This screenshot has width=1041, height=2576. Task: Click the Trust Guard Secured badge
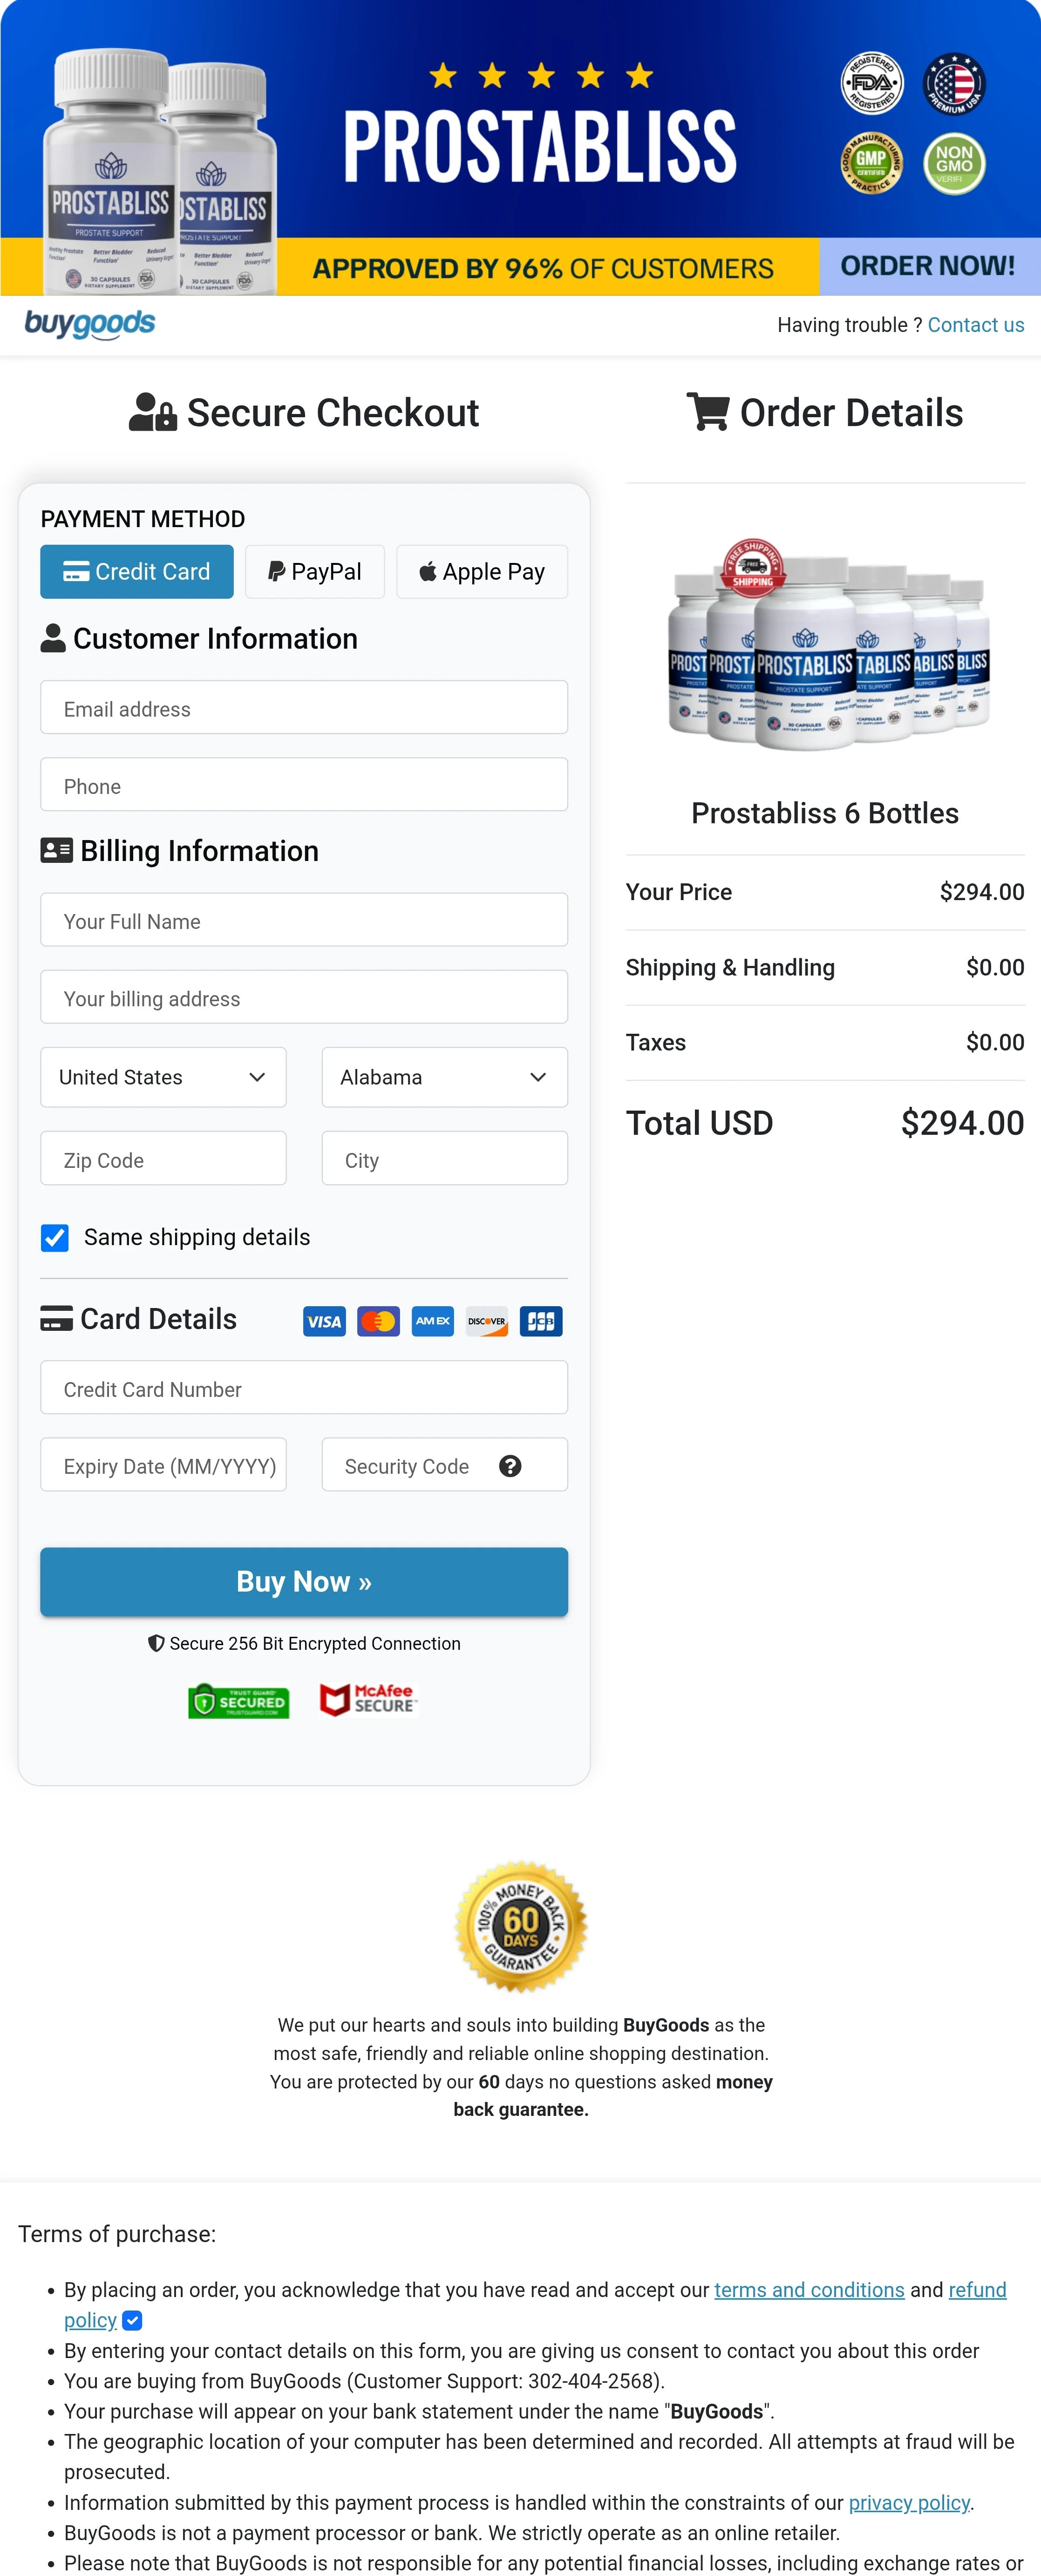coord(239,1700)
